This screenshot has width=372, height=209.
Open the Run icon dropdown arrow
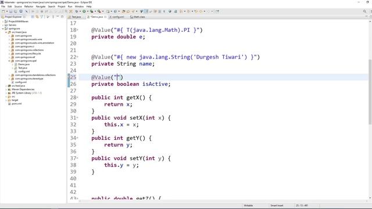point(88,11)
